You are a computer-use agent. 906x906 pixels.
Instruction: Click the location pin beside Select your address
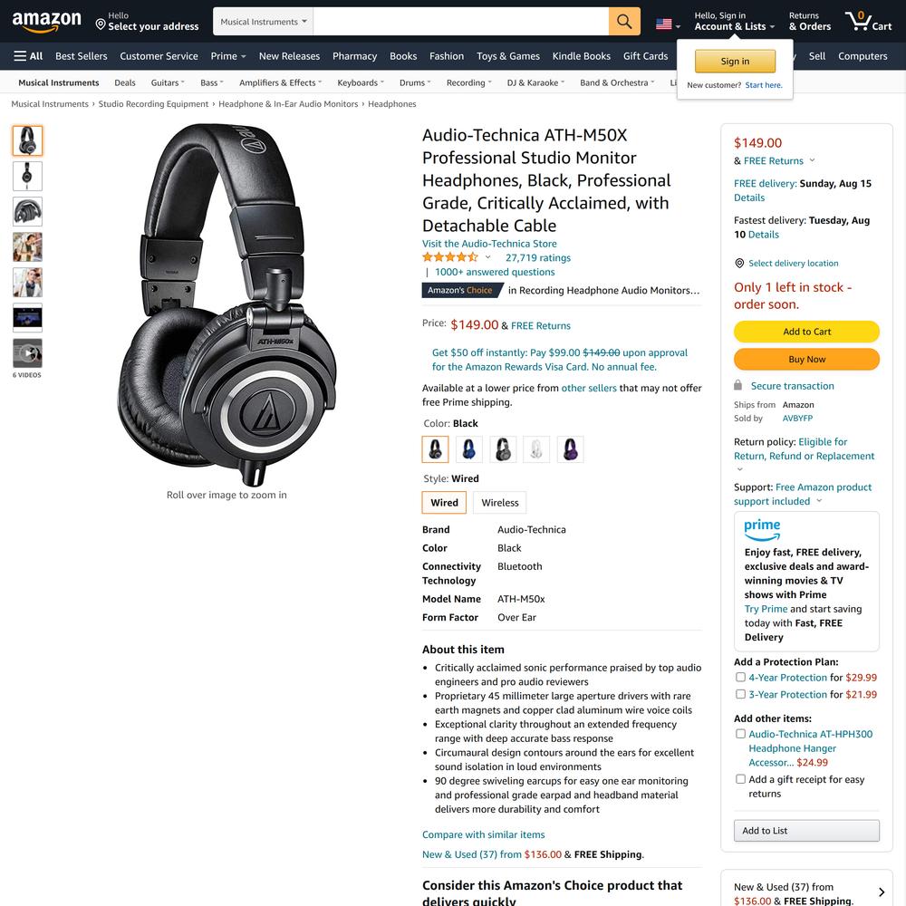tap(101, 24)
